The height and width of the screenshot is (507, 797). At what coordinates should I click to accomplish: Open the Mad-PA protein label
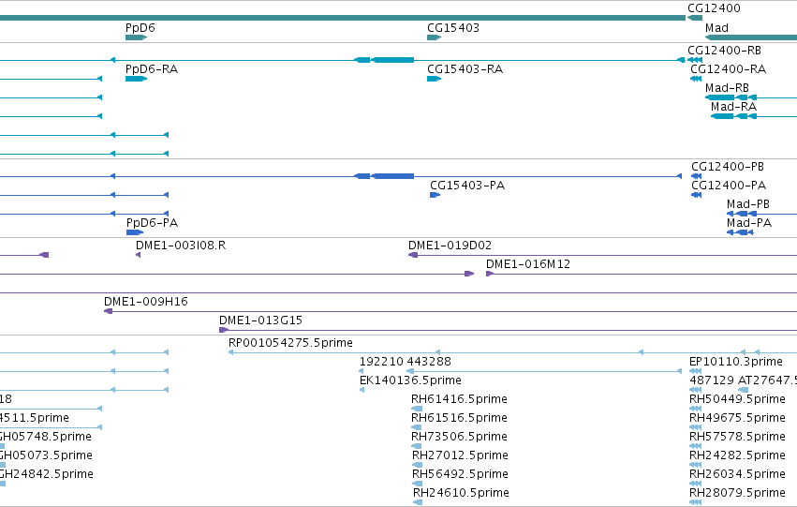tap(749, 223)
